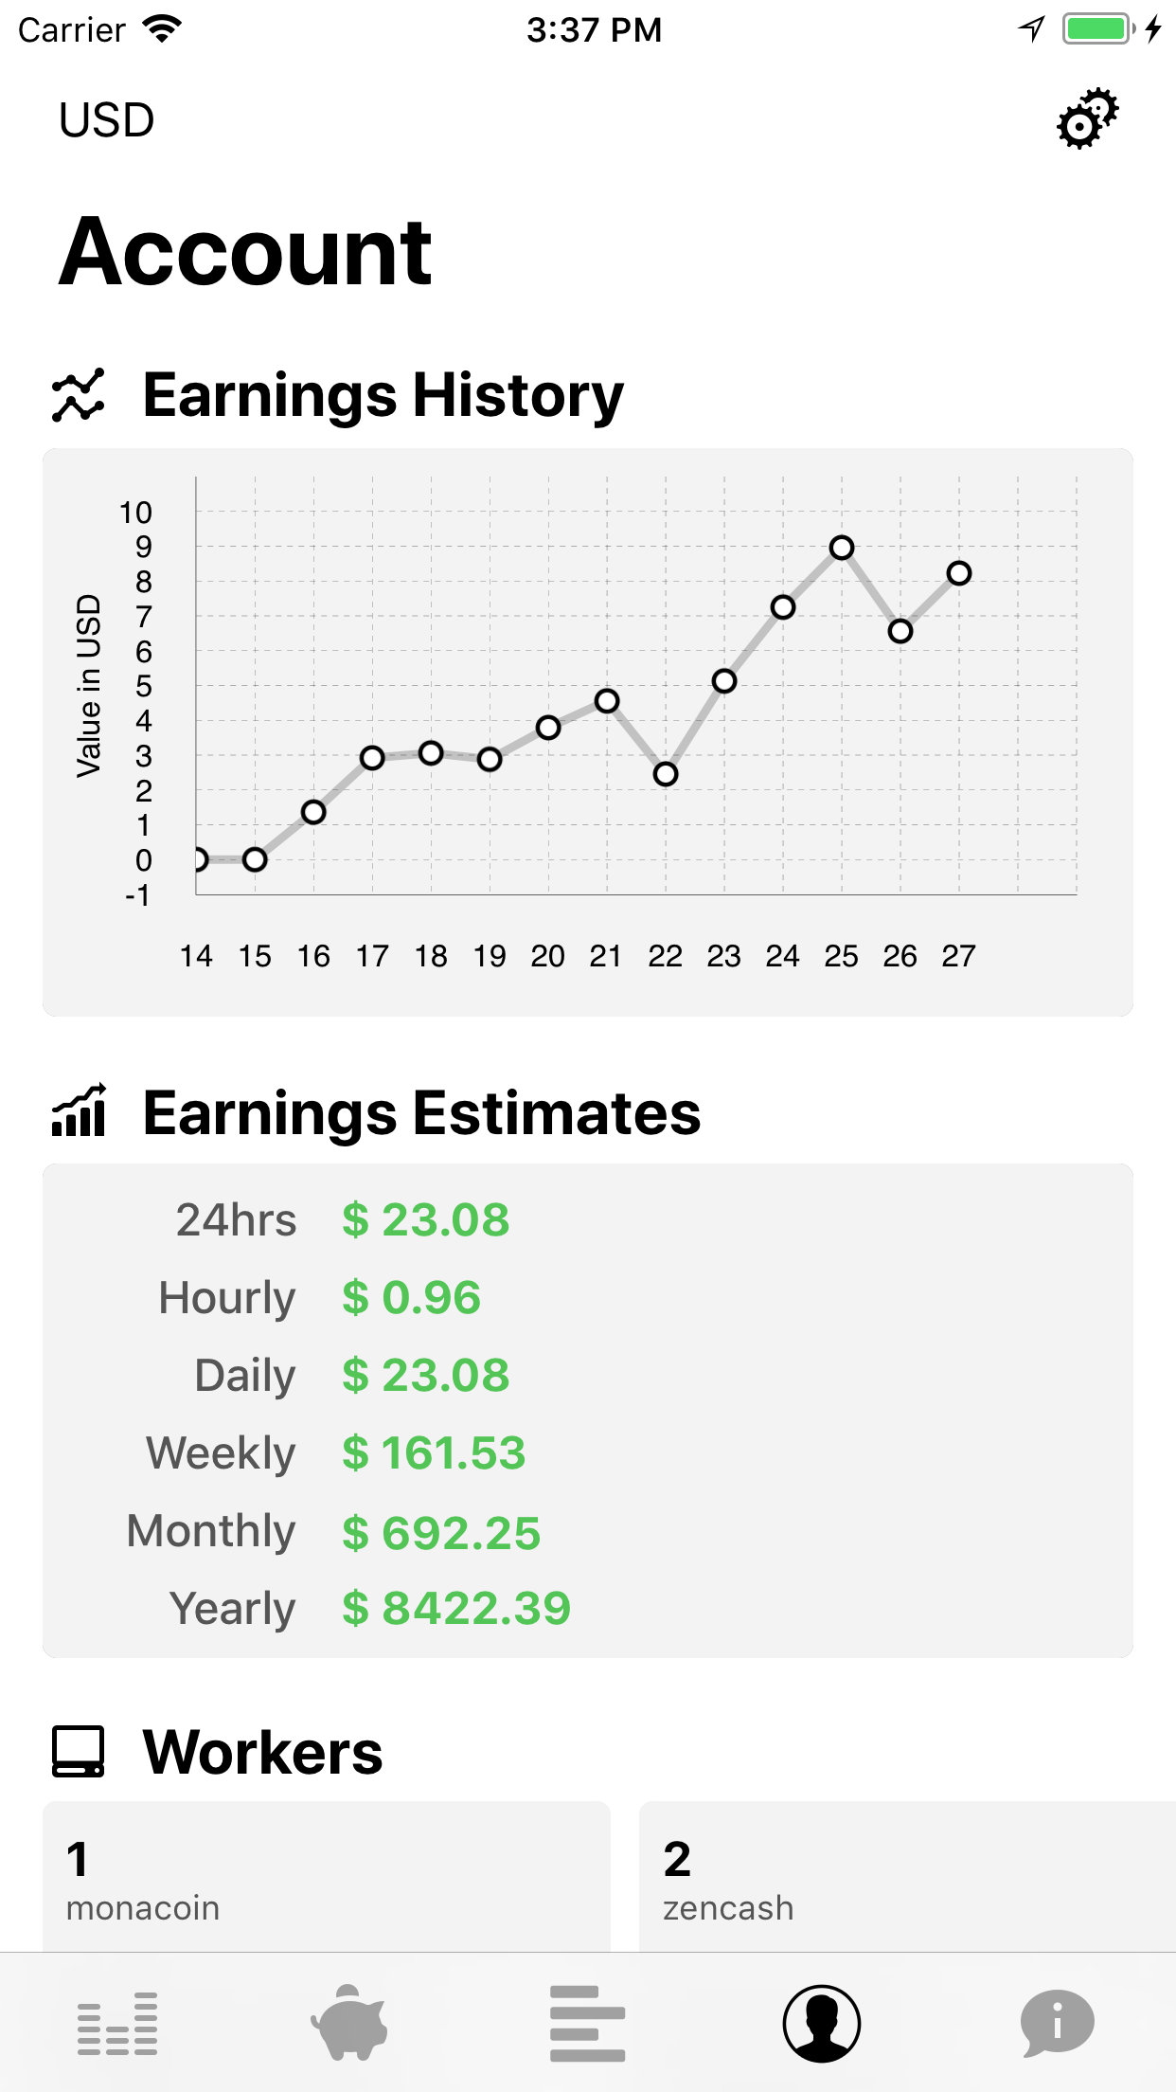Select the peak data point at day 25
This screenshot has height=2092, width=1176.
pyautogui.click(x=842, y=548)
